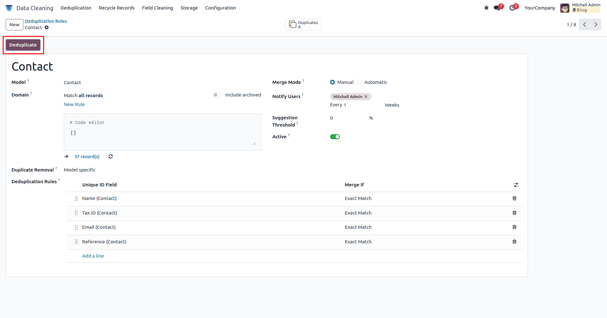This screenshot has width=607, height=318.
Task: Grab the drag handle on Tax ID row
Action: click(x=76, y=213)
